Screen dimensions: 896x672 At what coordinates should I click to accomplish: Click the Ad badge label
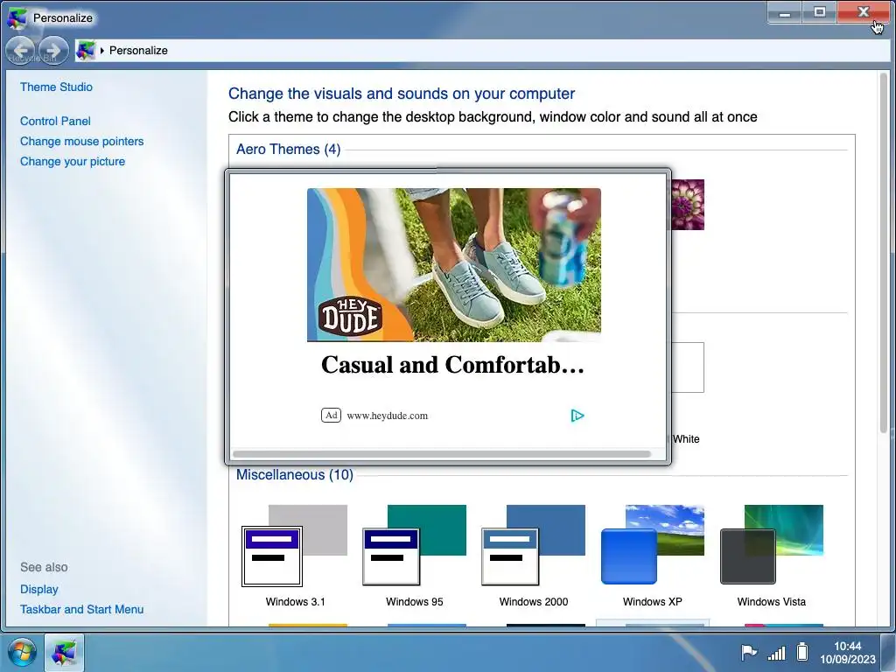(331, 416)
